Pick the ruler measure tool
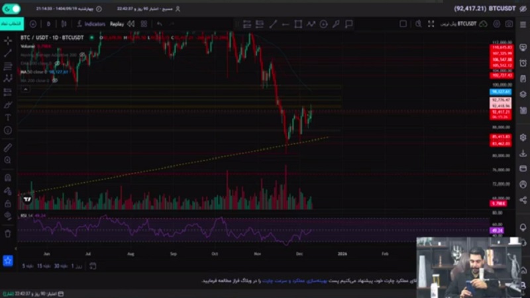The width and height of the screenshot is (530, 298). (x=8, y=147)
